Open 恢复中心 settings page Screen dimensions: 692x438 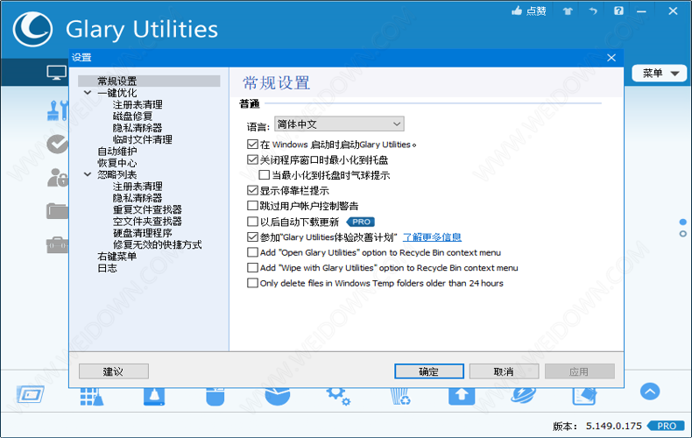117,163
